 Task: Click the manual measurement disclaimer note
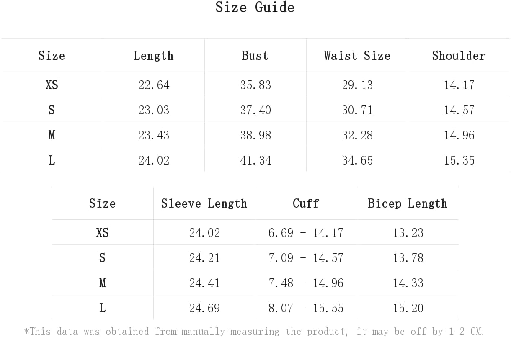254,332
